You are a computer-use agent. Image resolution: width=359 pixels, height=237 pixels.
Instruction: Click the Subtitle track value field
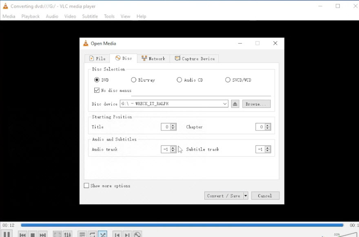pos(260,149)
